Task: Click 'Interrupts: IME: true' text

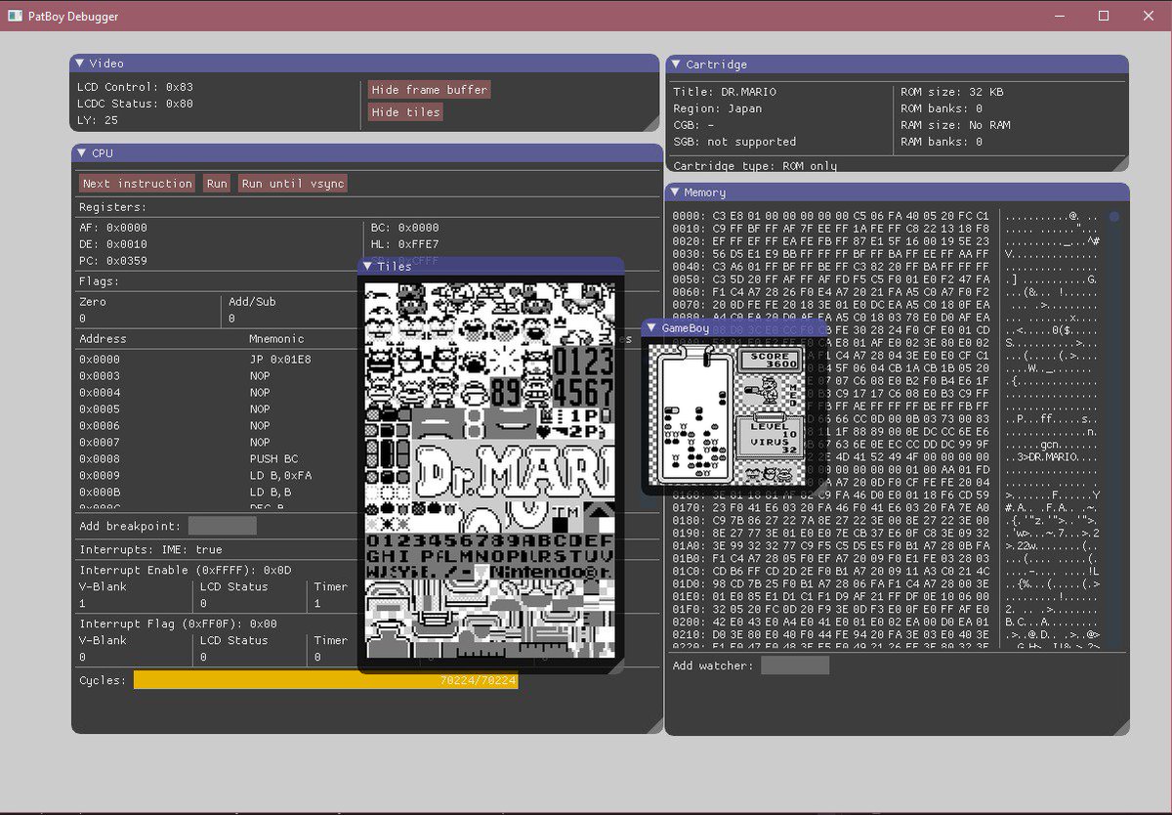Action: coord(150,550)
